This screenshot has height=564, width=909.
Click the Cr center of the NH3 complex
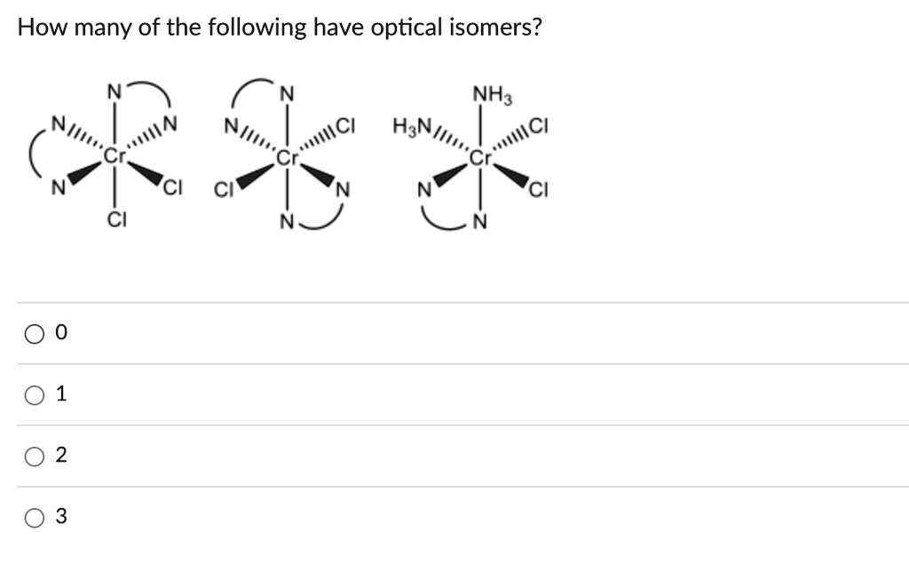[x=480, y=157]
